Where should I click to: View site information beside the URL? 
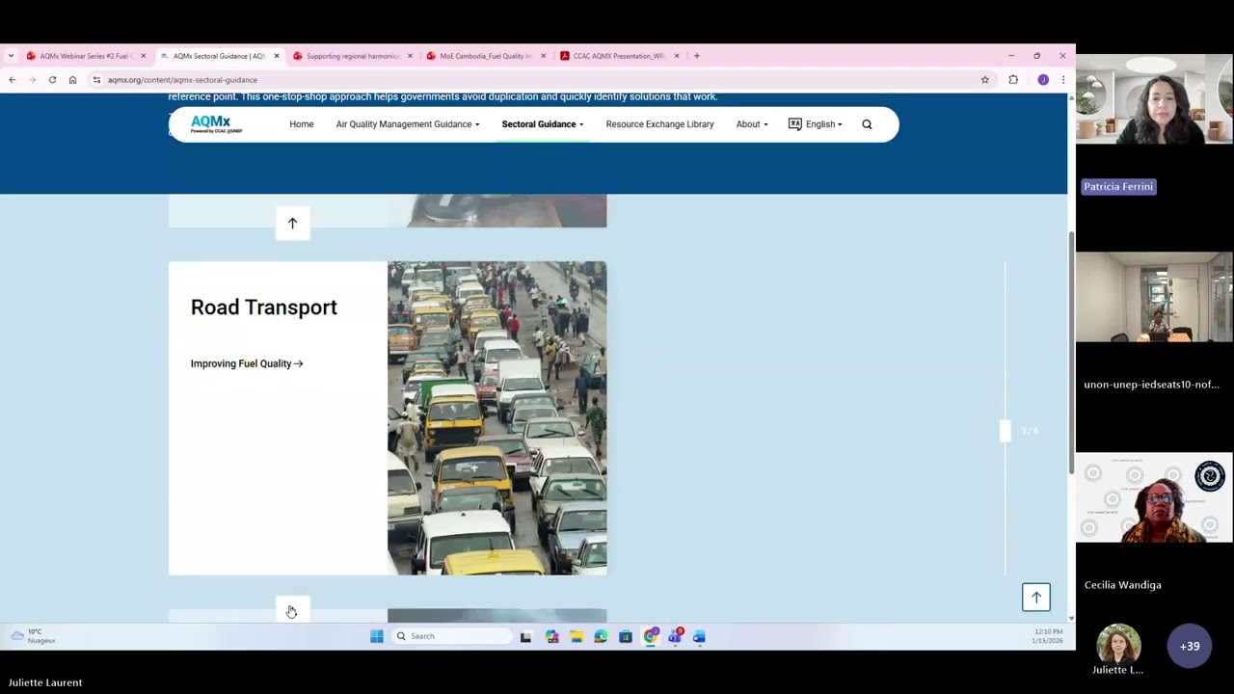[96, 80]
